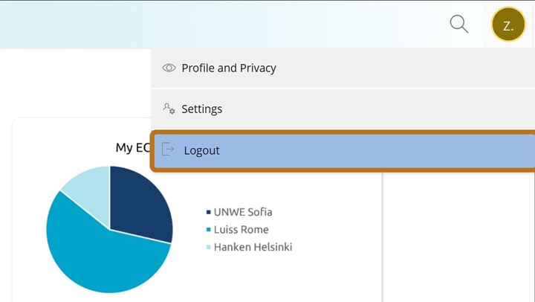Open the user avatar menu labeled Z.

point(508,25)
